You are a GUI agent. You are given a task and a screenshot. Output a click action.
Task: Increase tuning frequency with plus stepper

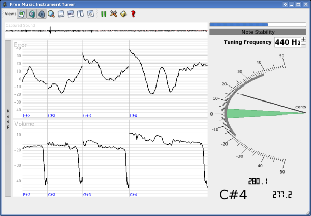pos(303,40)
